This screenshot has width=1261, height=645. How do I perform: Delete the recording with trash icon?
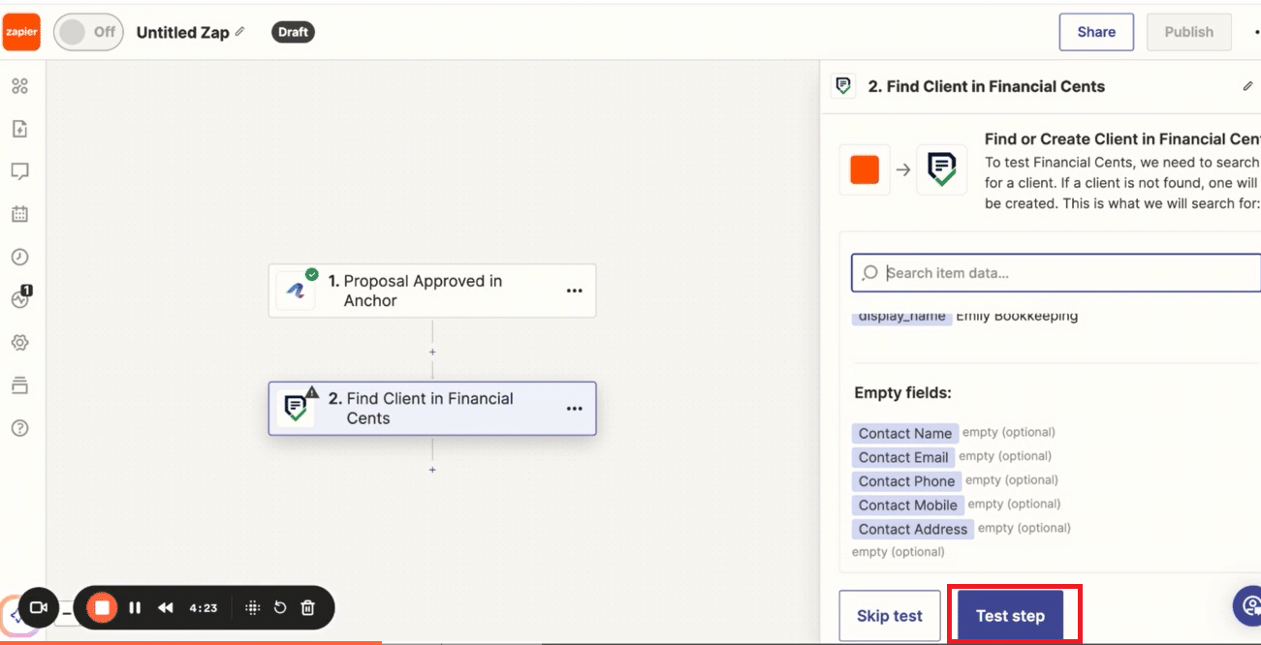[x=308, y=607]
